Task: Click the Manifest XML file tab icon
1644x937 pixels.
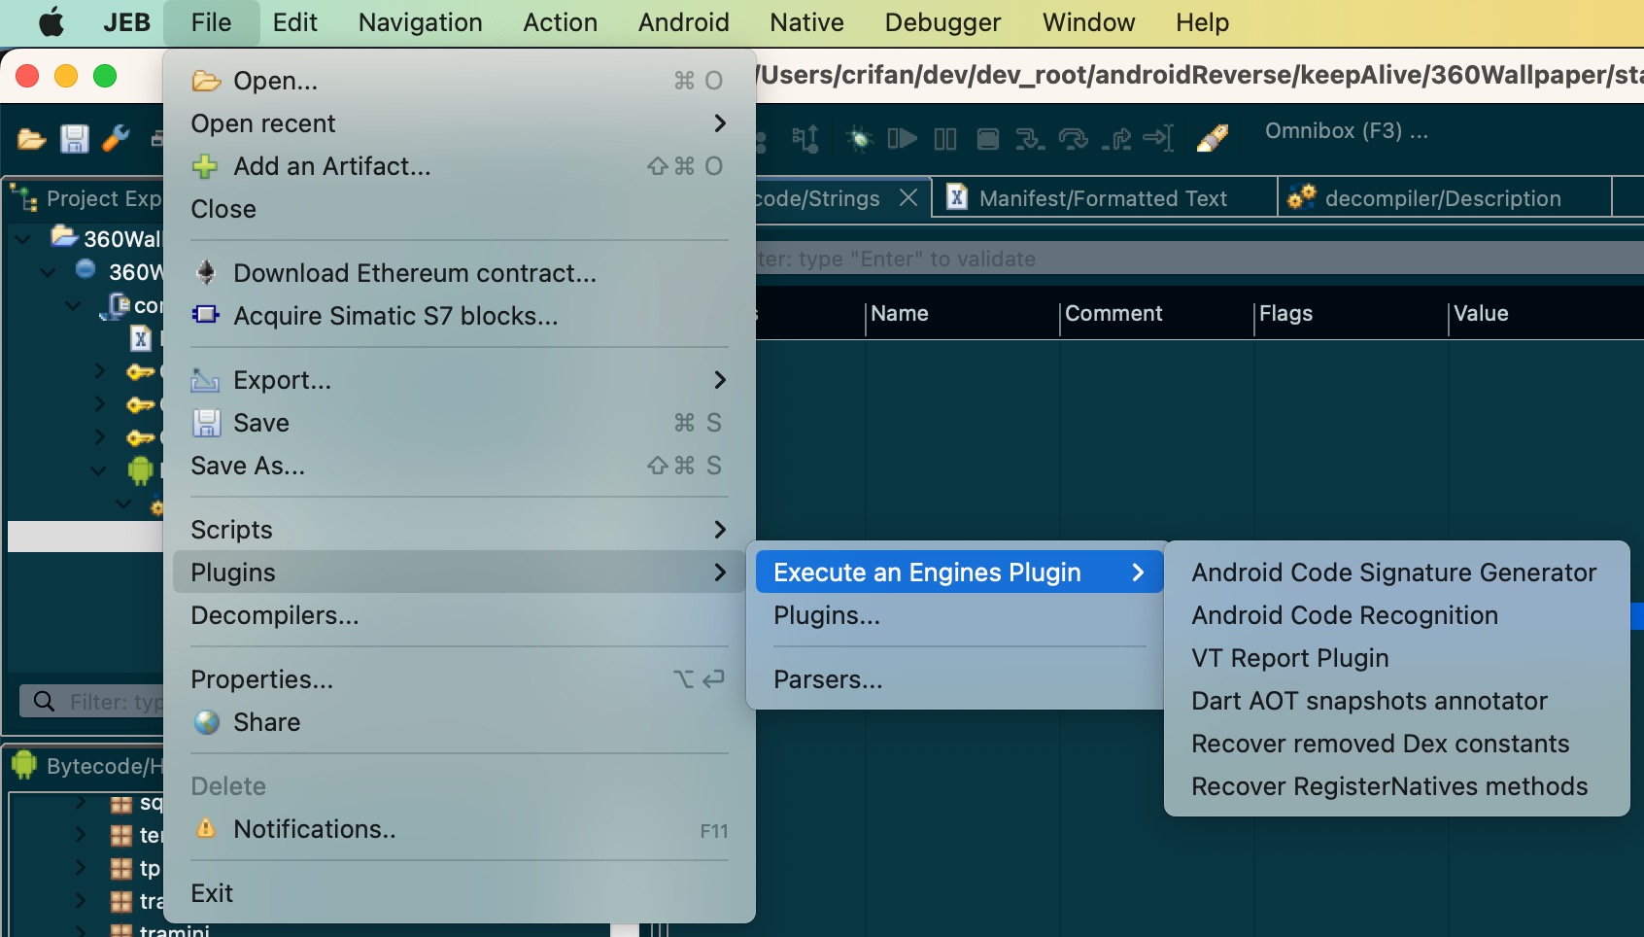Action: (957, 197)
